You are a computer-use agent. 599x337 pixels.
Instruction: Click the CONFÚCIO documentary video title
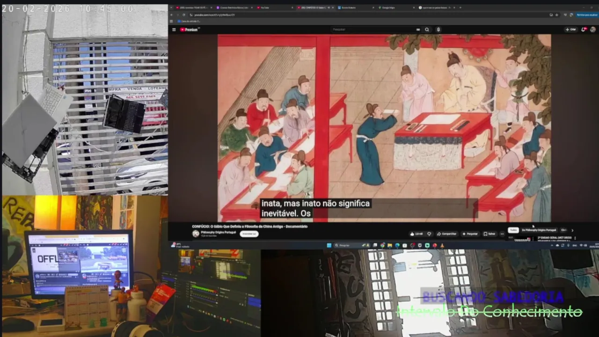(250, 227)
